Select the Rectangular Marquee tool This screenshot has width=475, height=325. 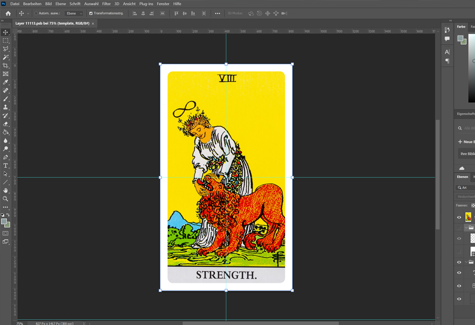pyautogui.click(x=5, y=40)
